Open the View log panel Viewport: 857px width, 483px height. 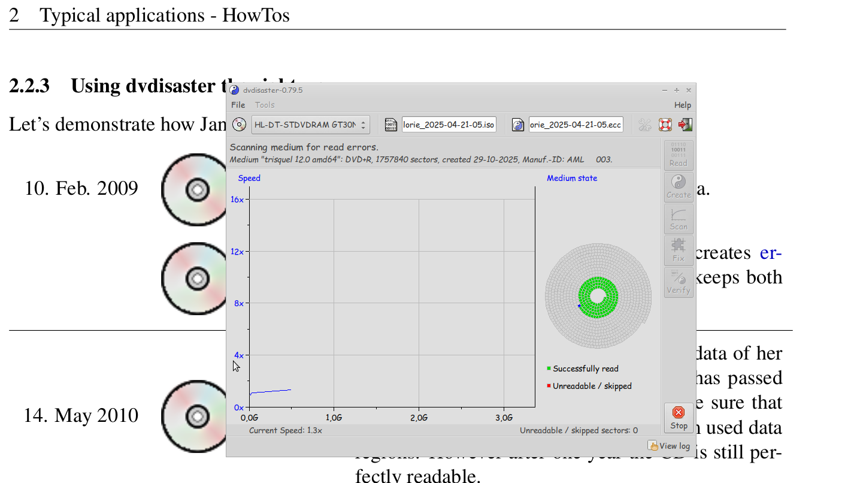tap(669, 446)
